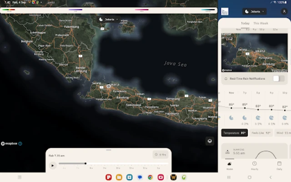Open the Daily forecast calendar tab
This screenshot has width=291, height=182.
(279, 166)
